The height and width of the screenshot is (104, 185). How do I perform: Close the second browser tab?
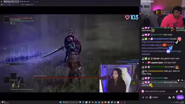point(34,1)
